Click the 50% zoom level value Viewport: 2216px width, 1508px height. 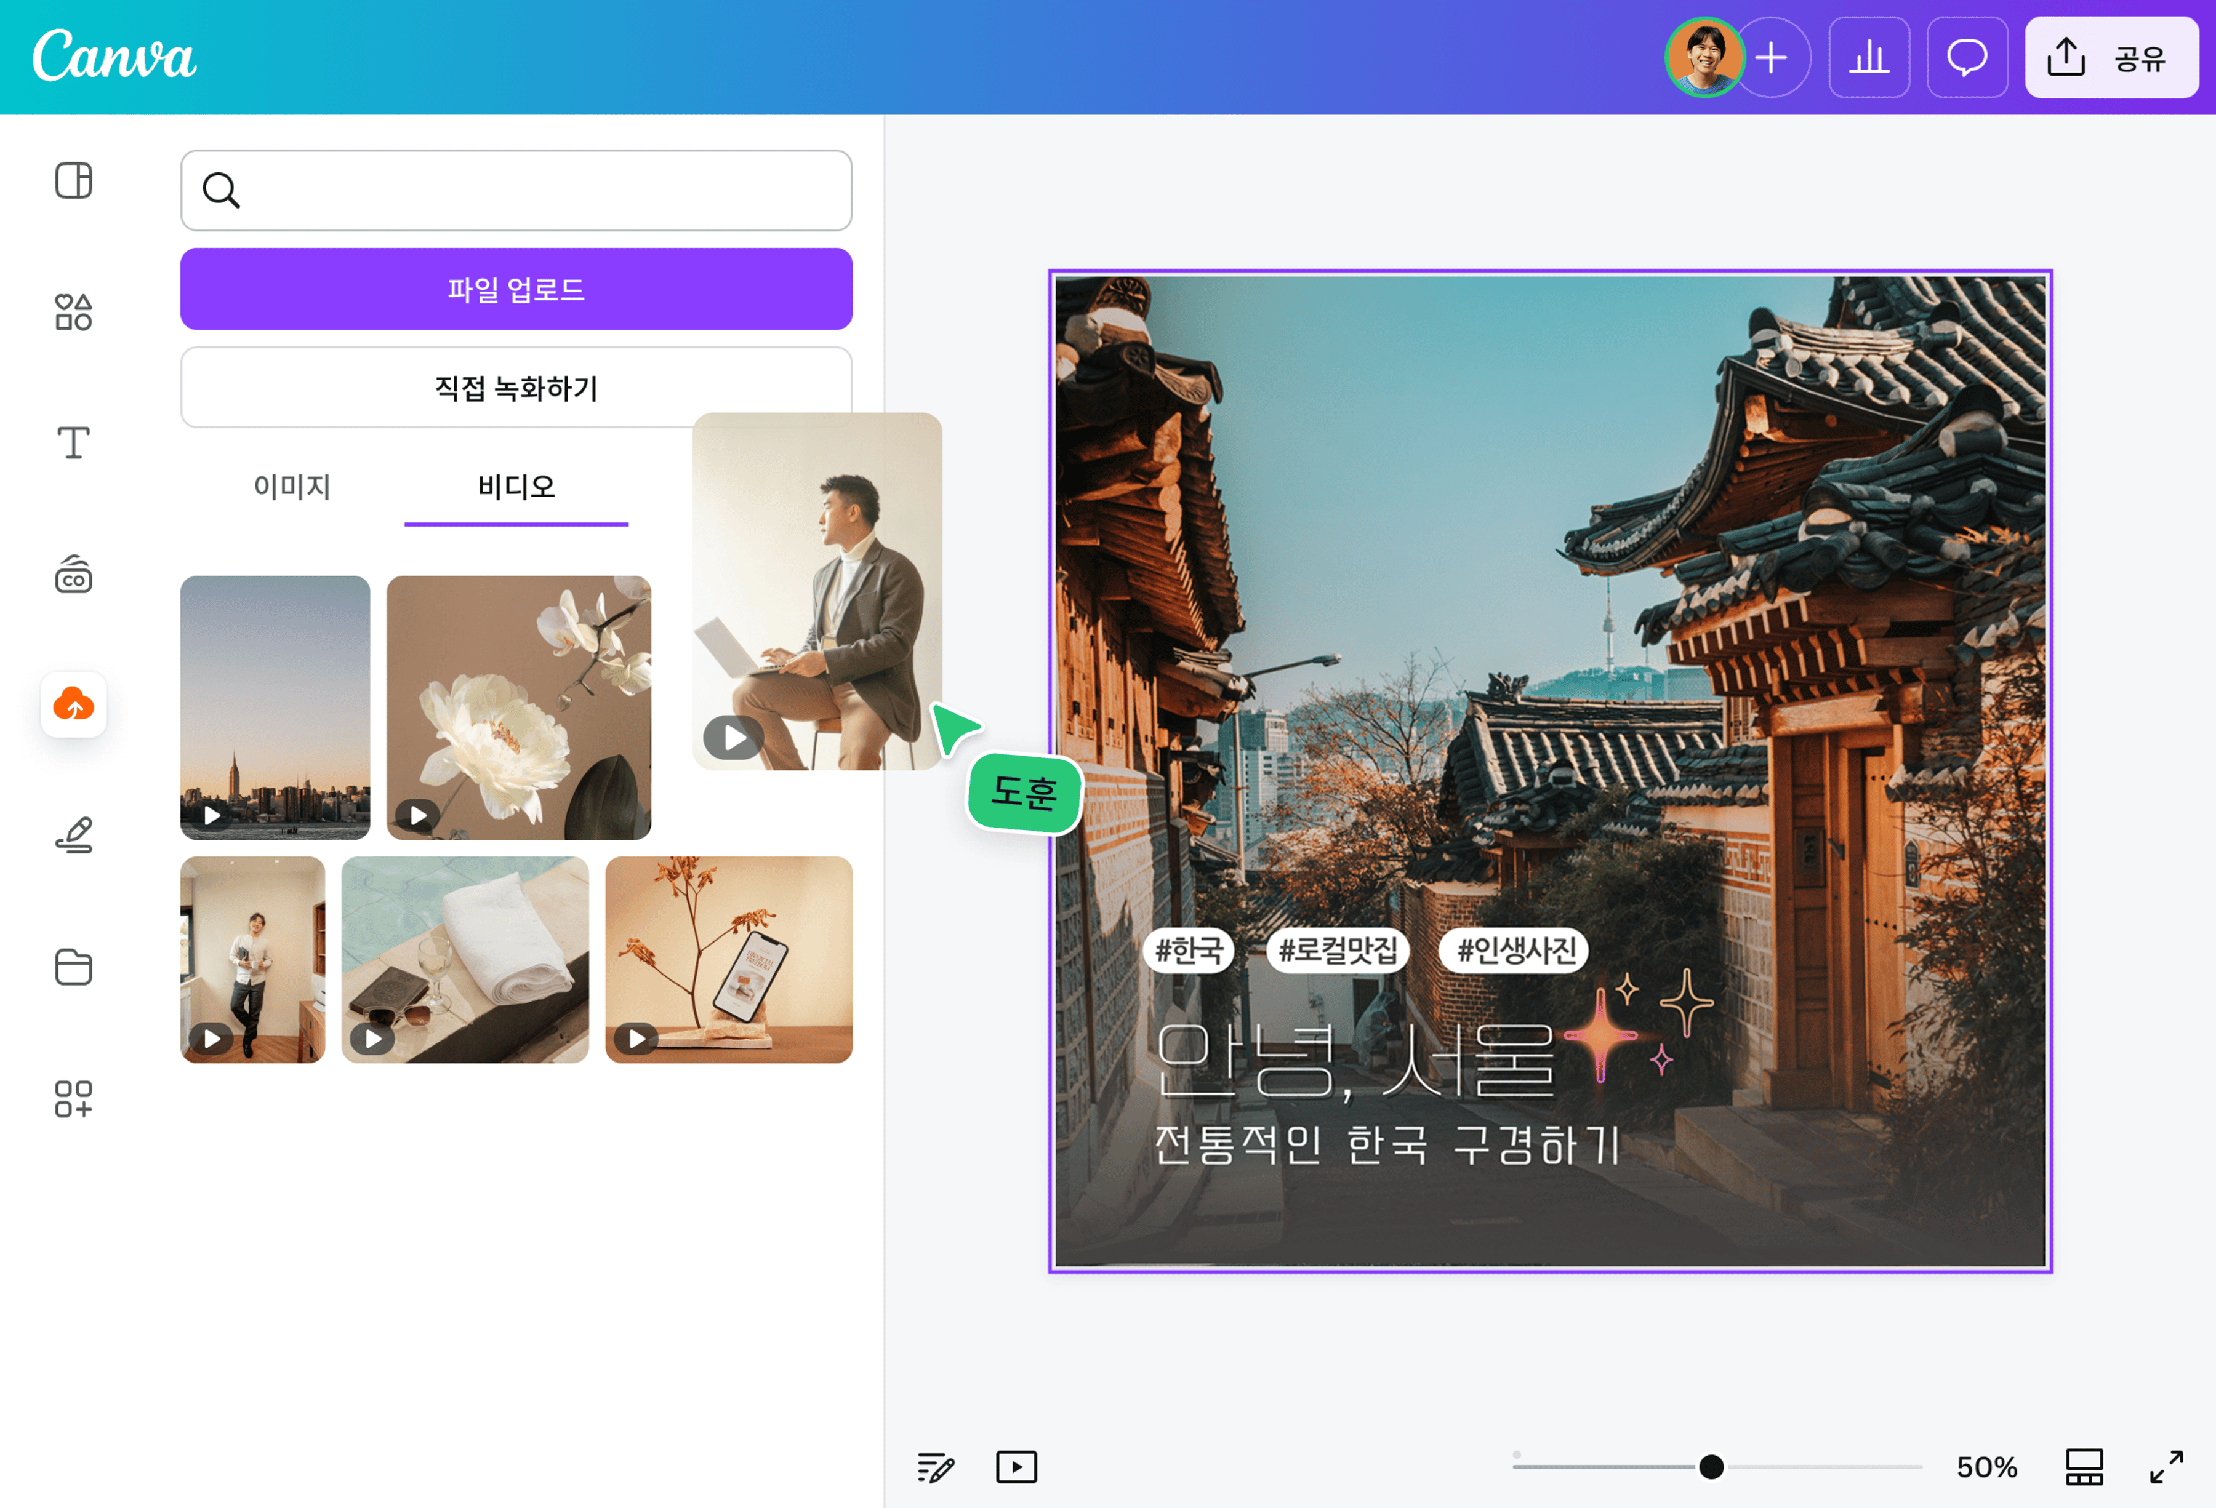(x=1987, y=1467)
